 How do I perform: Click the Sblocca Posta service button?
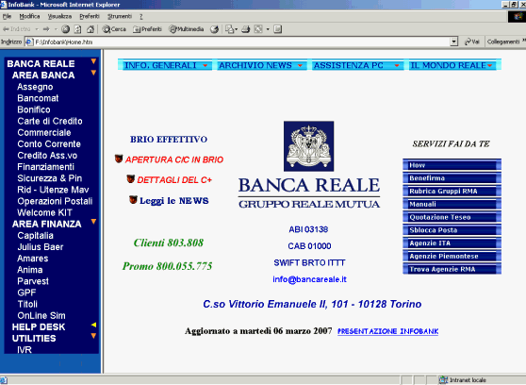452,230
